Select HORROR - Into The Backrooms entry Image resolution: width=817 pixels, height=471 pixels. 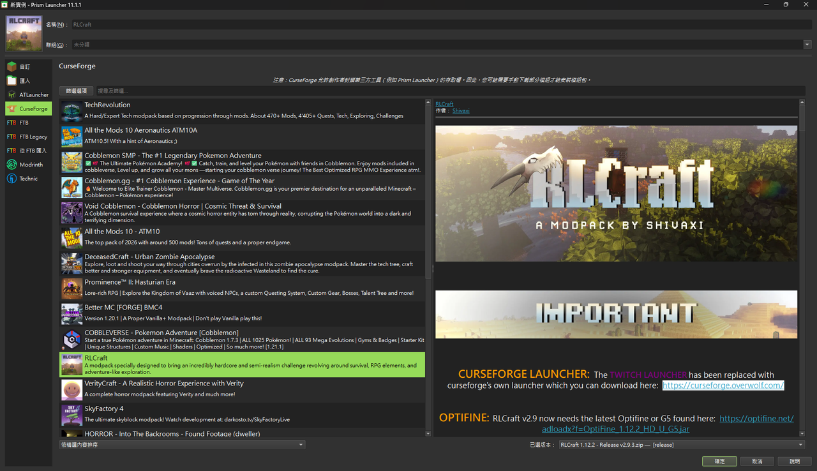[x=243, y=433]
